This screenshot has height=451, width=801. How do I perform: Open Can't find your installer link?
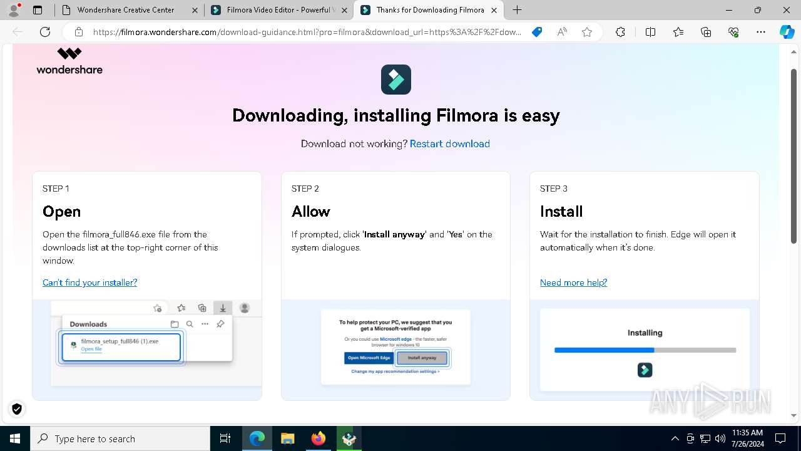click(89, 283)
